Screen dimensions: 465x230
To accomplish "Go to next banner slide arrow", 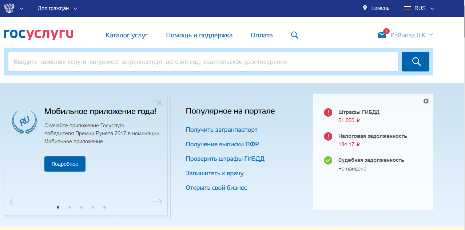I will [156, 202].
